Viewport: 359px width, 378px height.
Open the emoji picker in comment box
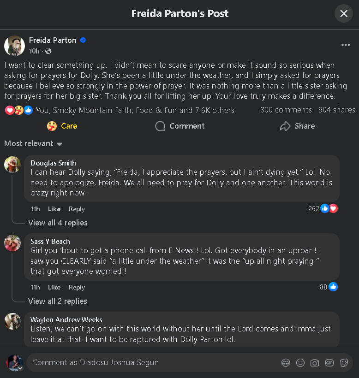pos(300,363)
